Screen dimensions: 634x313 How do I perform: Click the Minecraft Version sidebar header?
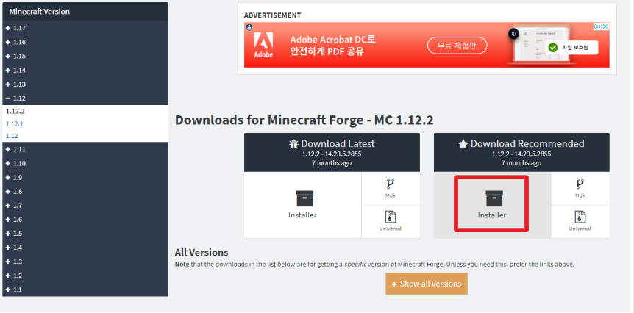85,12
